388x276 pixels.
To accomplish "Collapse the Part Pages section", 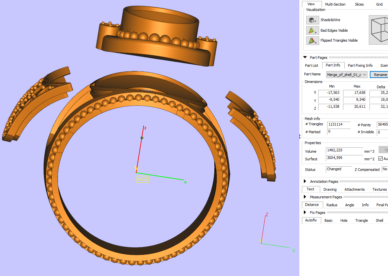I will point(305,58).
